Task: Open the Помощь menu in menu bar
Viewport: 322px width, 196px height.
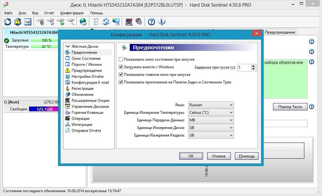Action: coord(97,13)
